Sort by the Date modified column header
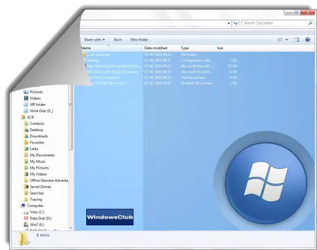This screenshot has width=317, height=250. 161,48
